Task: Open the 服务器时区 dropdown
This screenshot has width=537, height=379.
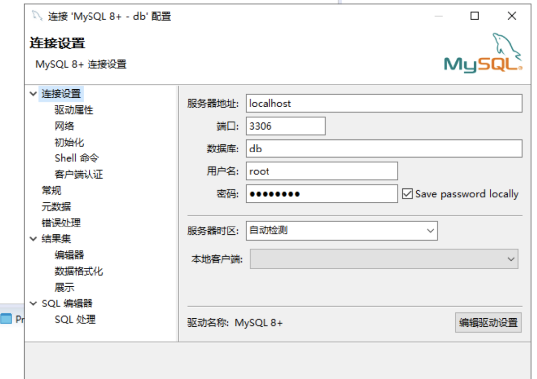Action: (342, 230)
